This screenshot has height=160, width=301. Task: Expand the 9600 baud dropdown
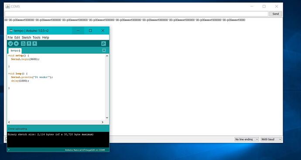[271, 139]
